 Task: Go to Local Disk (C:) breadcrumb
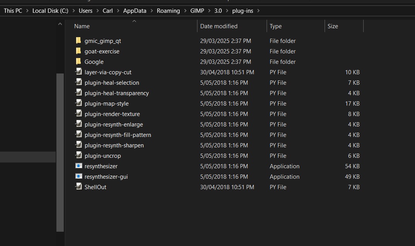click(50, 11)
